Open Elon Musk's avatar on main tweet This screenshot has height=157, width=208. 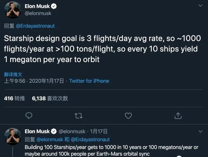[x=13, y=10]
